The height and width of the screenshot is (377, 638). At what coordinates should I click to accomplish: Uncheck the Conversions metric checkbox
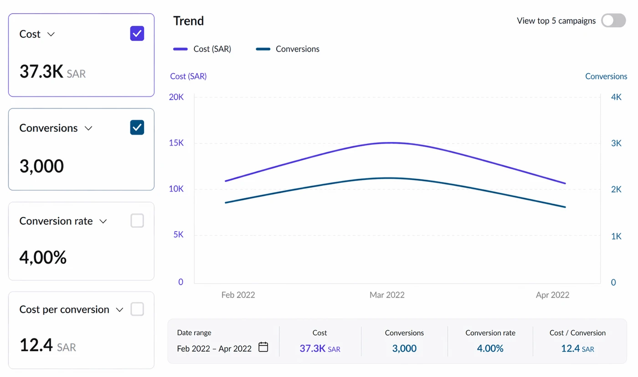tap(137, 127)
